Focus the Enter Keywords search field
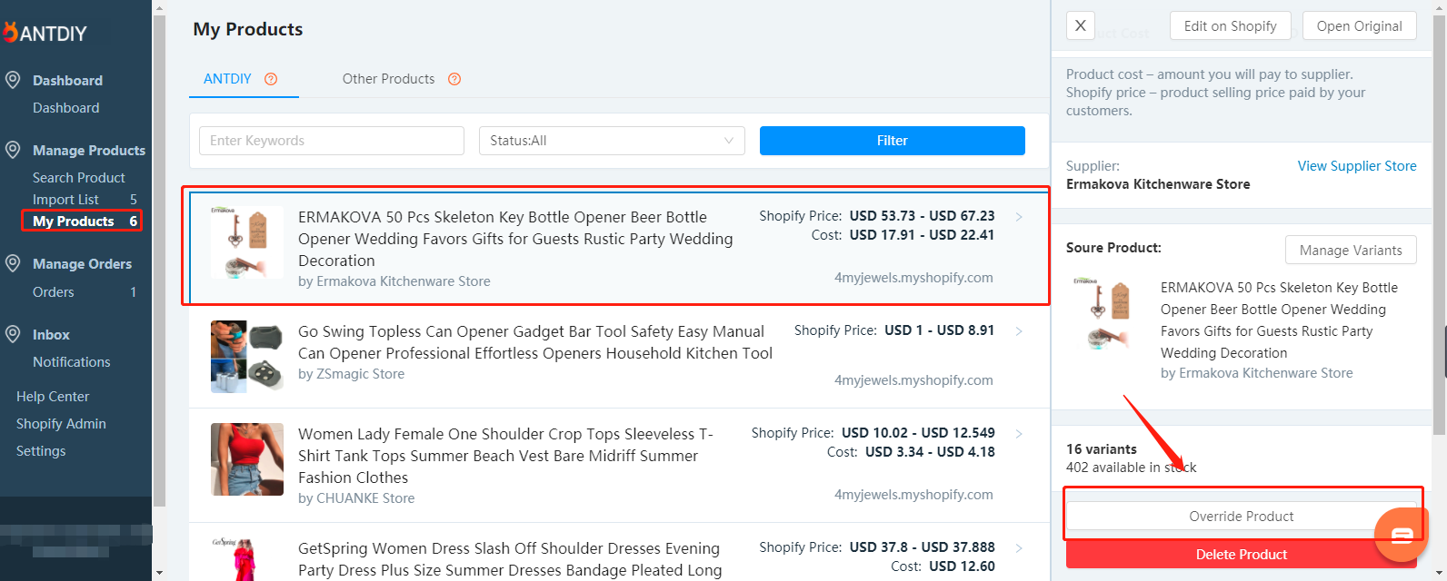This screenshot has height=581, width=1447. 332,141
